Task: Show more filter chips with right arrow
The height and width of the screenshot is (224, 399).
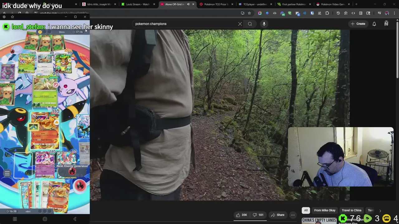Action: (x=380, y=211)
